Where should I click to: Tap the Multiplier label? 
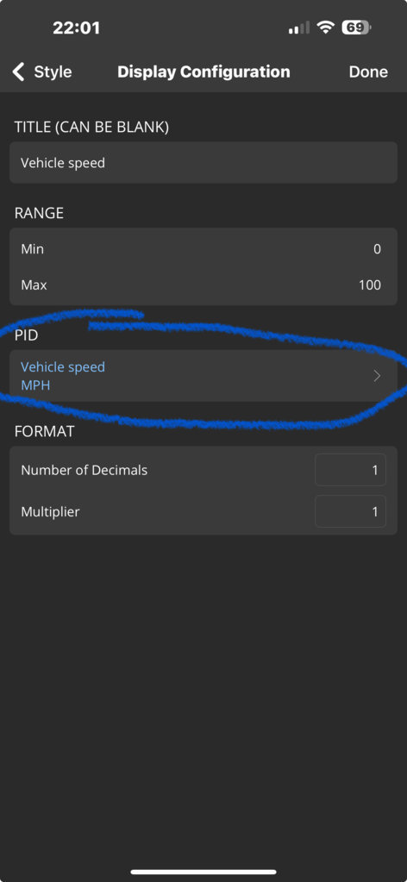[x=50, y=512]
